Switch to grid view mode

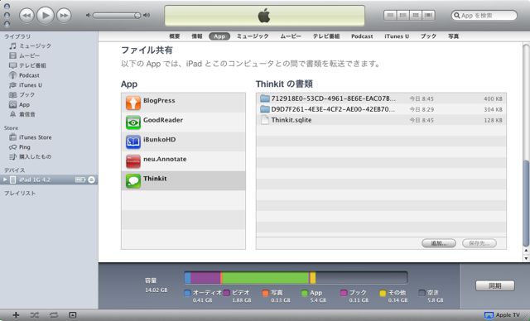pos(416,15)
